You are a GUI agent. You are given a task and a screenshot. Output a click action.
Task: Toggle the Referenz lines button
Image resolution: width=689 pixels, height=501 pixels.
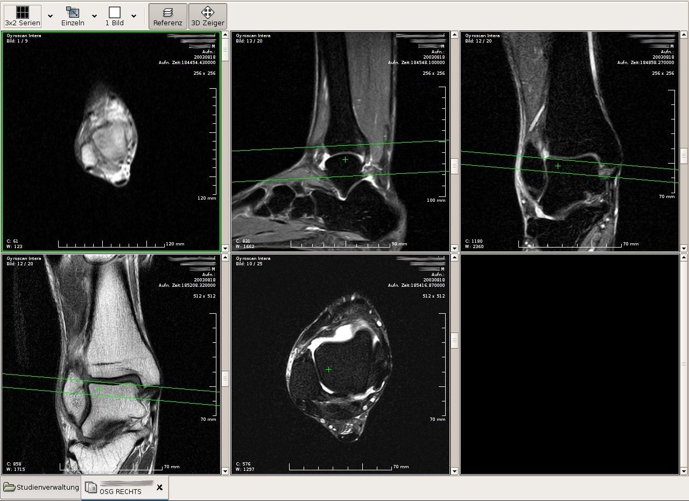168,16
